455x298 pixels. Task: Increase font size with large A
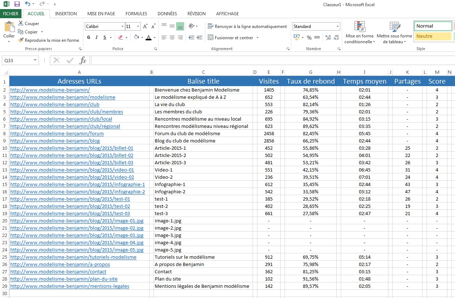145,27
